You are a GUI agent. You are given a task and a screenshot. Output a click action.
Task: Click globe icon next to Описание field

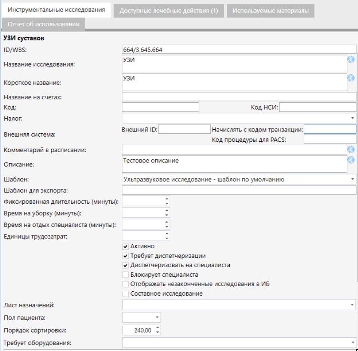(x=351, y=160)
